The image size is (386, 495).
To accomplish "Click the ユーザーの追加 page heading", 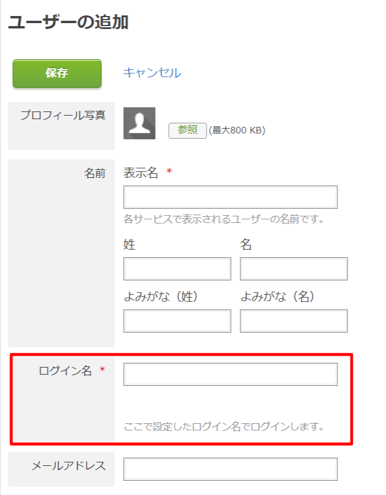I will [x=69, y=22].
